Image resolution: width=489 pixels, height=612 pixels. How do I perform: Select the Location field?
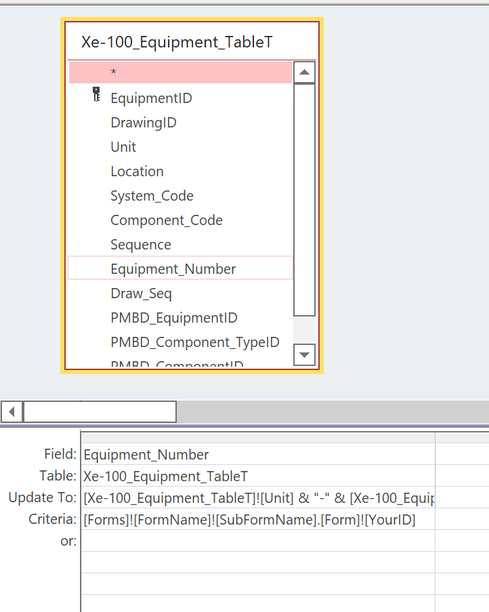(x=137, y=171)
